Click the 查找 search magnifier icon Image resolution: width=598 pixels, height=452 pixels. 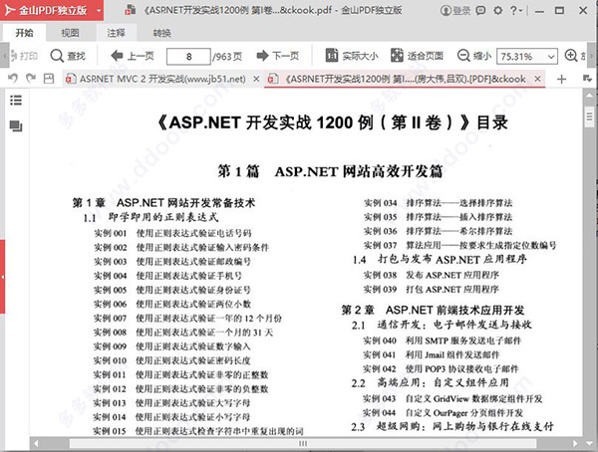click(x=57, y=56)
